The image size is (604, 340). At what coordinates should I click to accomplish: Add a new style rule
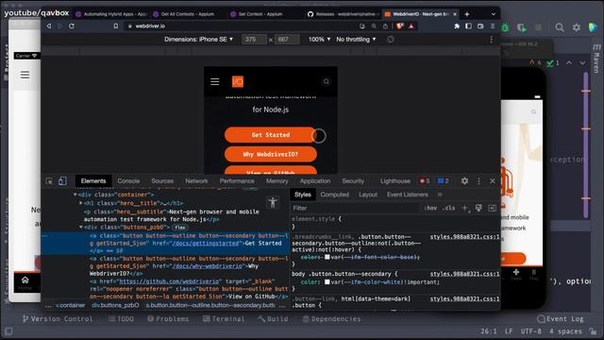(x=465, y=208)
